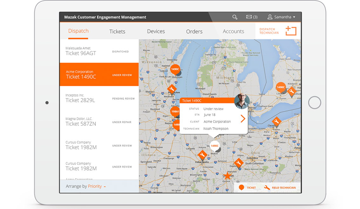Click the PENDING REVIEW status label
This screenshot has width=360, height=209.
coord(123,99)
